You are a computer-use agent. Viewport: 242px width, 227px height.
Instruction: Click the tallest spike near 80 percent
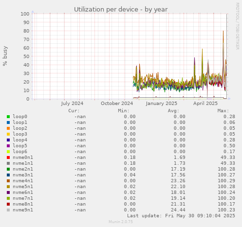point(223,31)
